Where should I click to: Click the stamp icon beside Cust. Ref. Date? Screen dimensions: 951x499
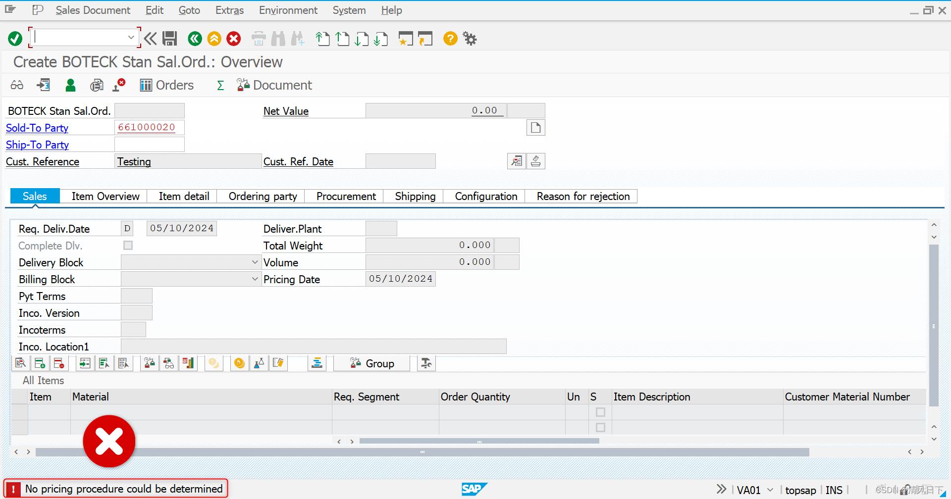(x=536, y=161)
